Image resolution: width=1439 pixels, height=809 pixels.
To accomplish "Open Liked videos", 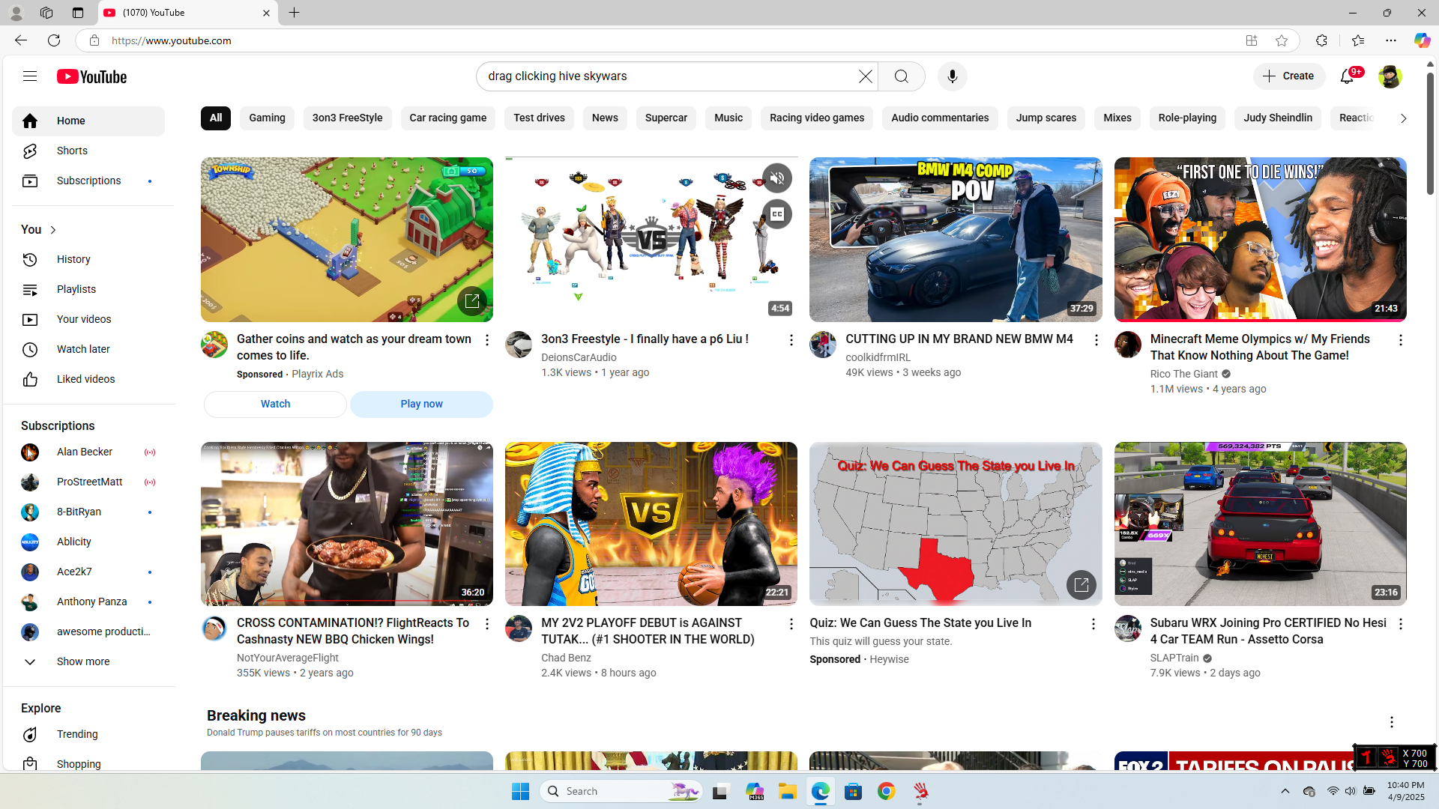I will [x=88, y=379].
